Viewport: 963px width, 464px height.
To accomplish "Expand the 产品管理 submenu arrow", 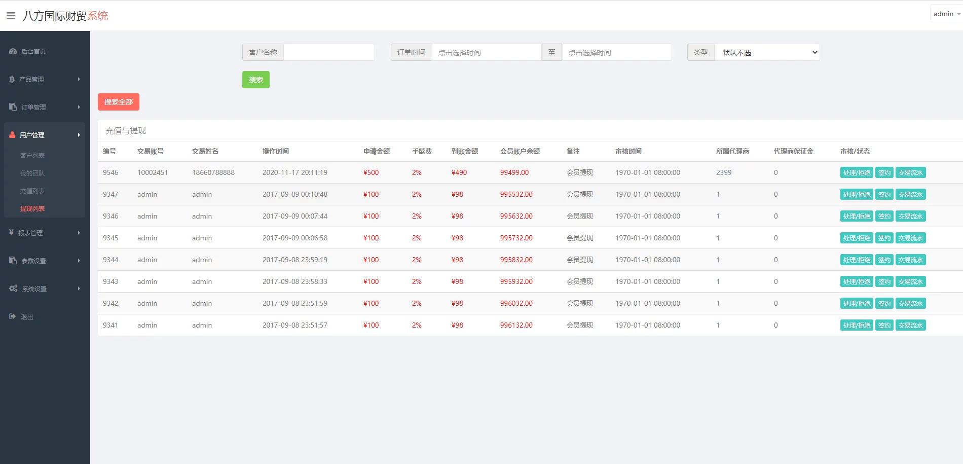I will coord(79,79).
